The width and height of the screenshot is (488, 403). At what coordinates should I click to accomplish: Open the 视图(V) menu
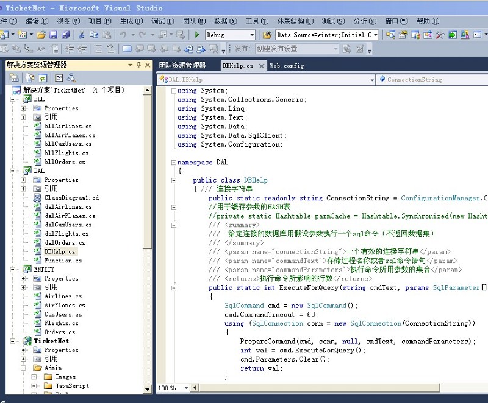tap(68, 21)
